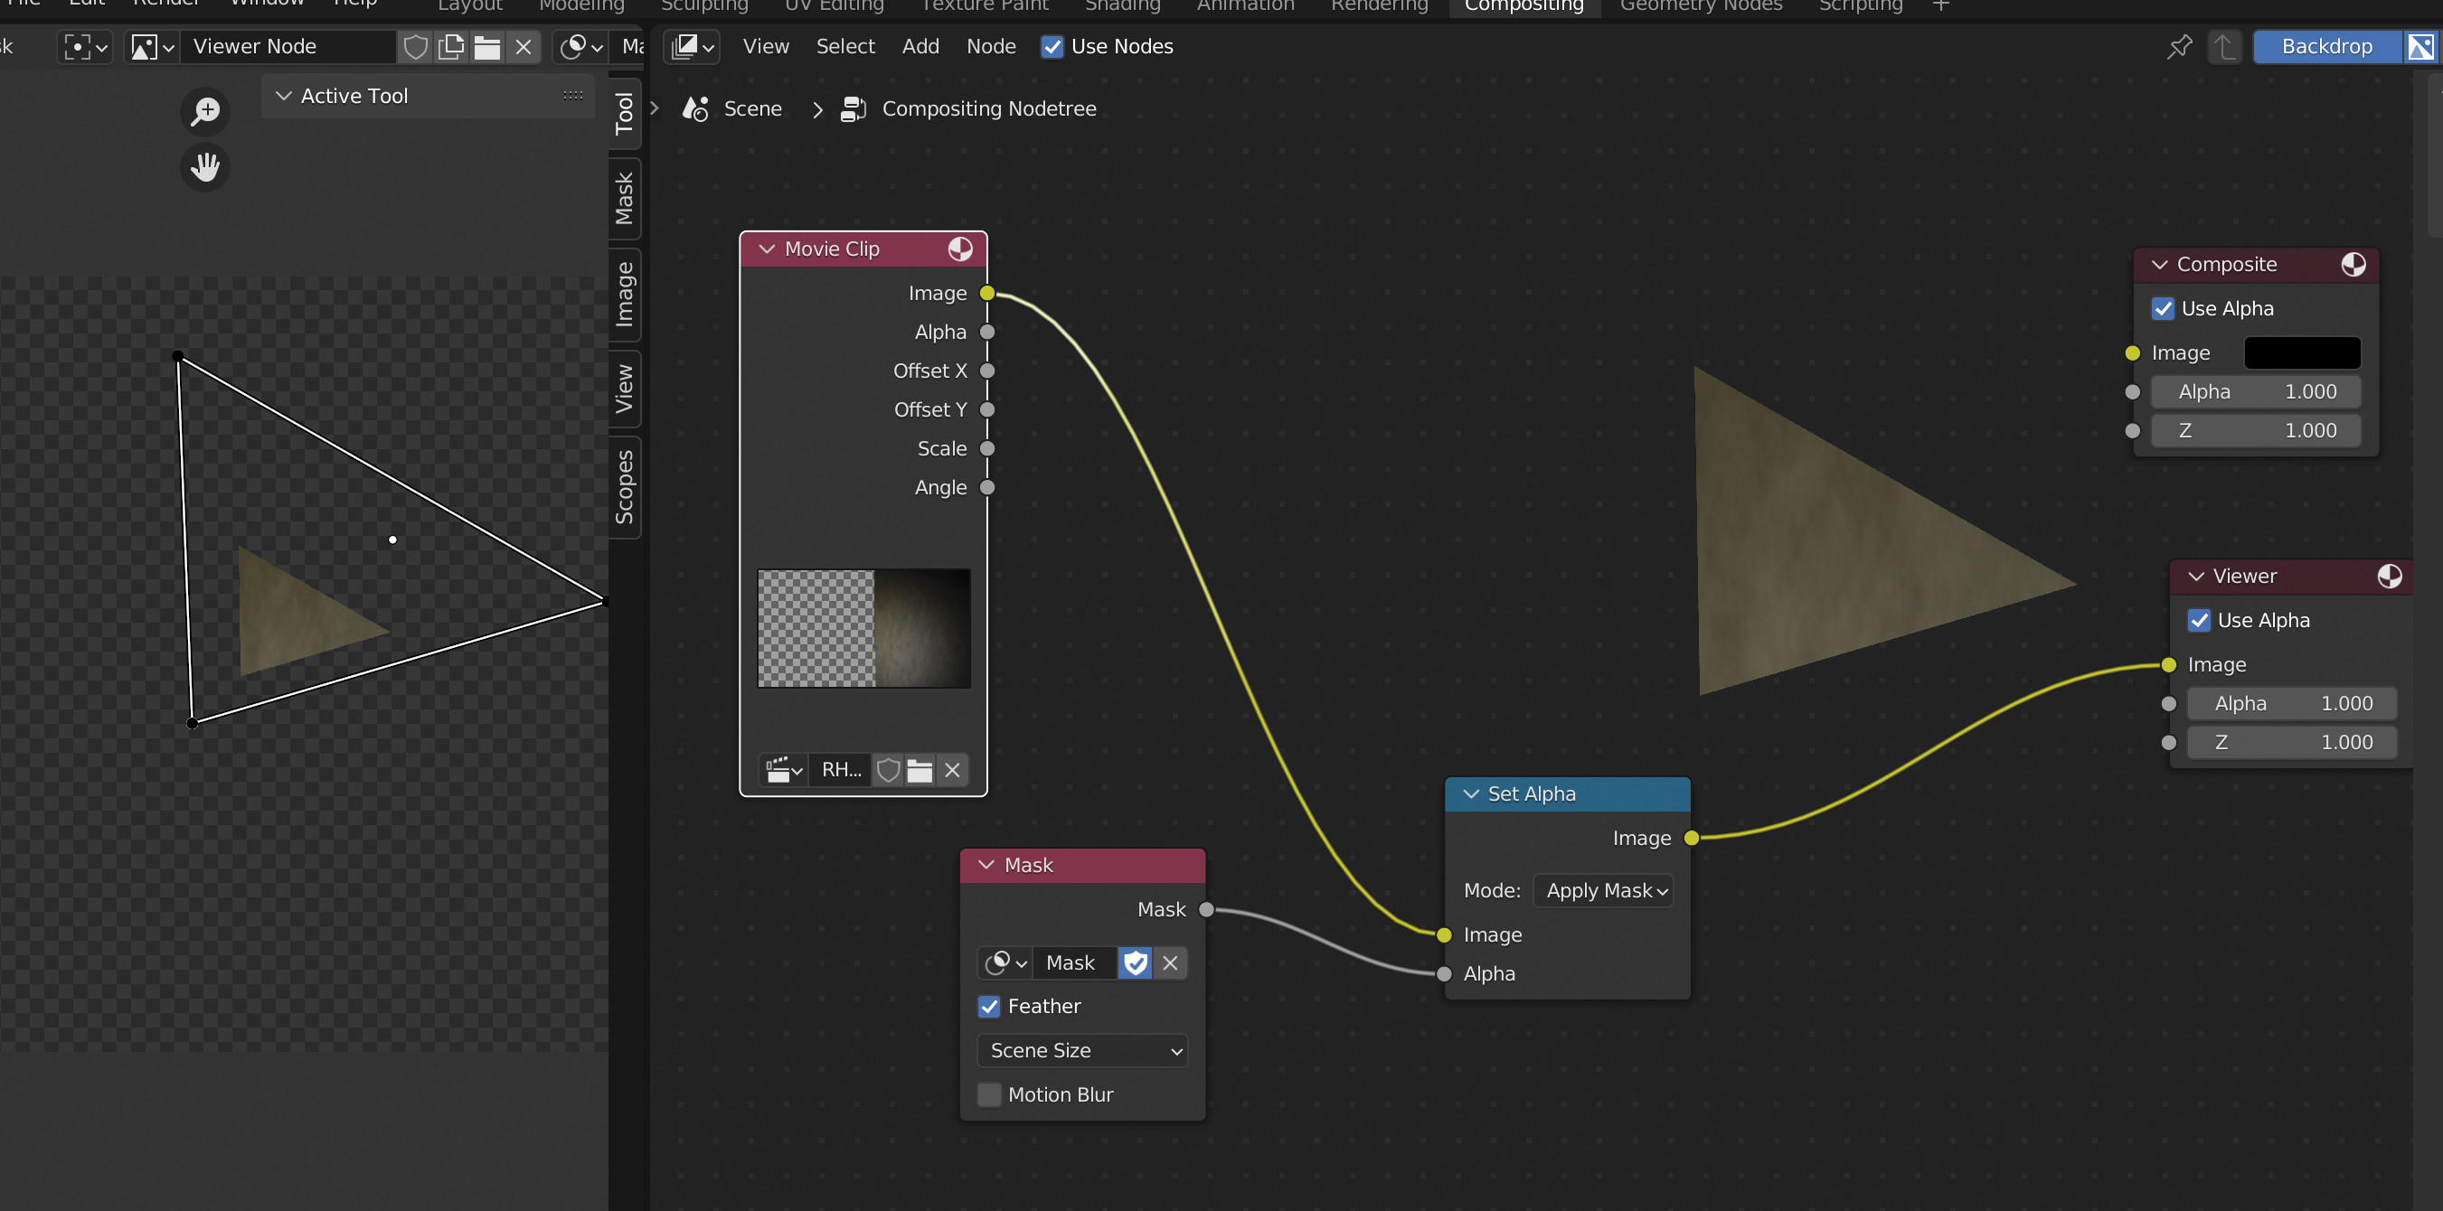Open clip folder icon on Movie Clip node

coord(920,770)
